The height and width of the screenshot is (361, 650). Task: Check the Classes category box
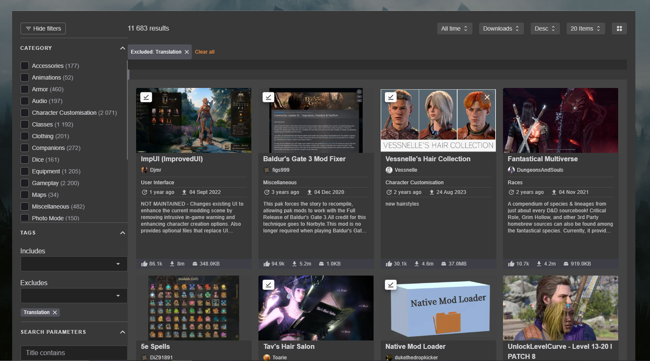click(x=24, y=124)
